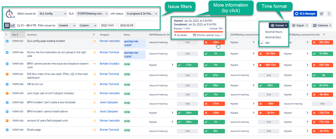Click the green 1h 39m SLA cell
Image resolution: width=336 pixels, height=139 pixels.
[x=322, y=54]
